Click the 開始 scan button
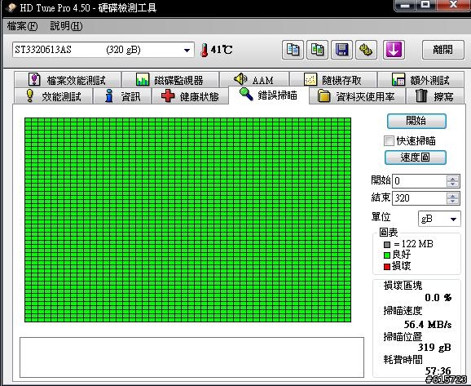Viewport: 471px width, 386px height. [x=416, y=121]
